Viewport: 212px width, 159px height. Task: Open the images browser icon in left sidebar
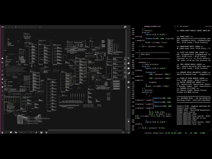pyautogui.click(x=2, y=79)
